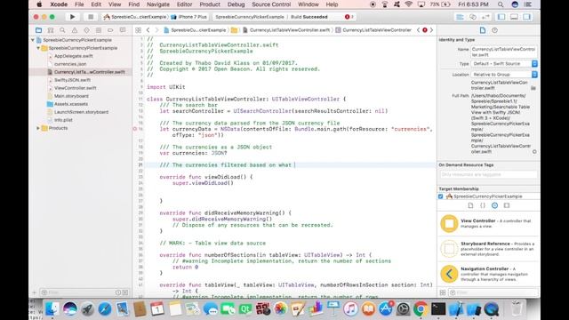
Task: Open the CurrencyListTableViewController class jump bar item
Action: pos(373,30)
